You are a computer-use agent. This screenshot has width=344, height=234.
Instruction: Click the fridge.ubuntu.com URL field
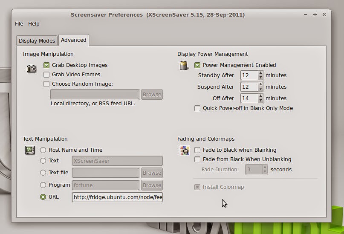click(117, 197)
